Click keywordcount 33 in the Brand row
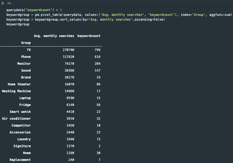The image size is (233, 163). [x=99, y=77]
